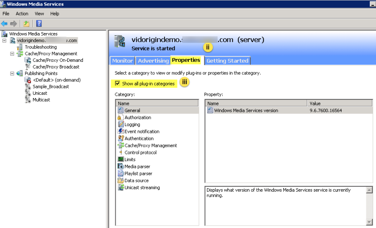Image resolution: width=376 pixels, height=228 pixels.
Task: Select the Logging category icon
Action: pos(121,124)
